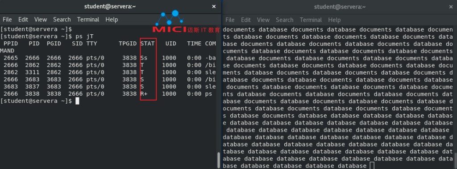Click the wrapped 'MAND' header text
Viewport: 457px width, 169px height.
(7, 51)
